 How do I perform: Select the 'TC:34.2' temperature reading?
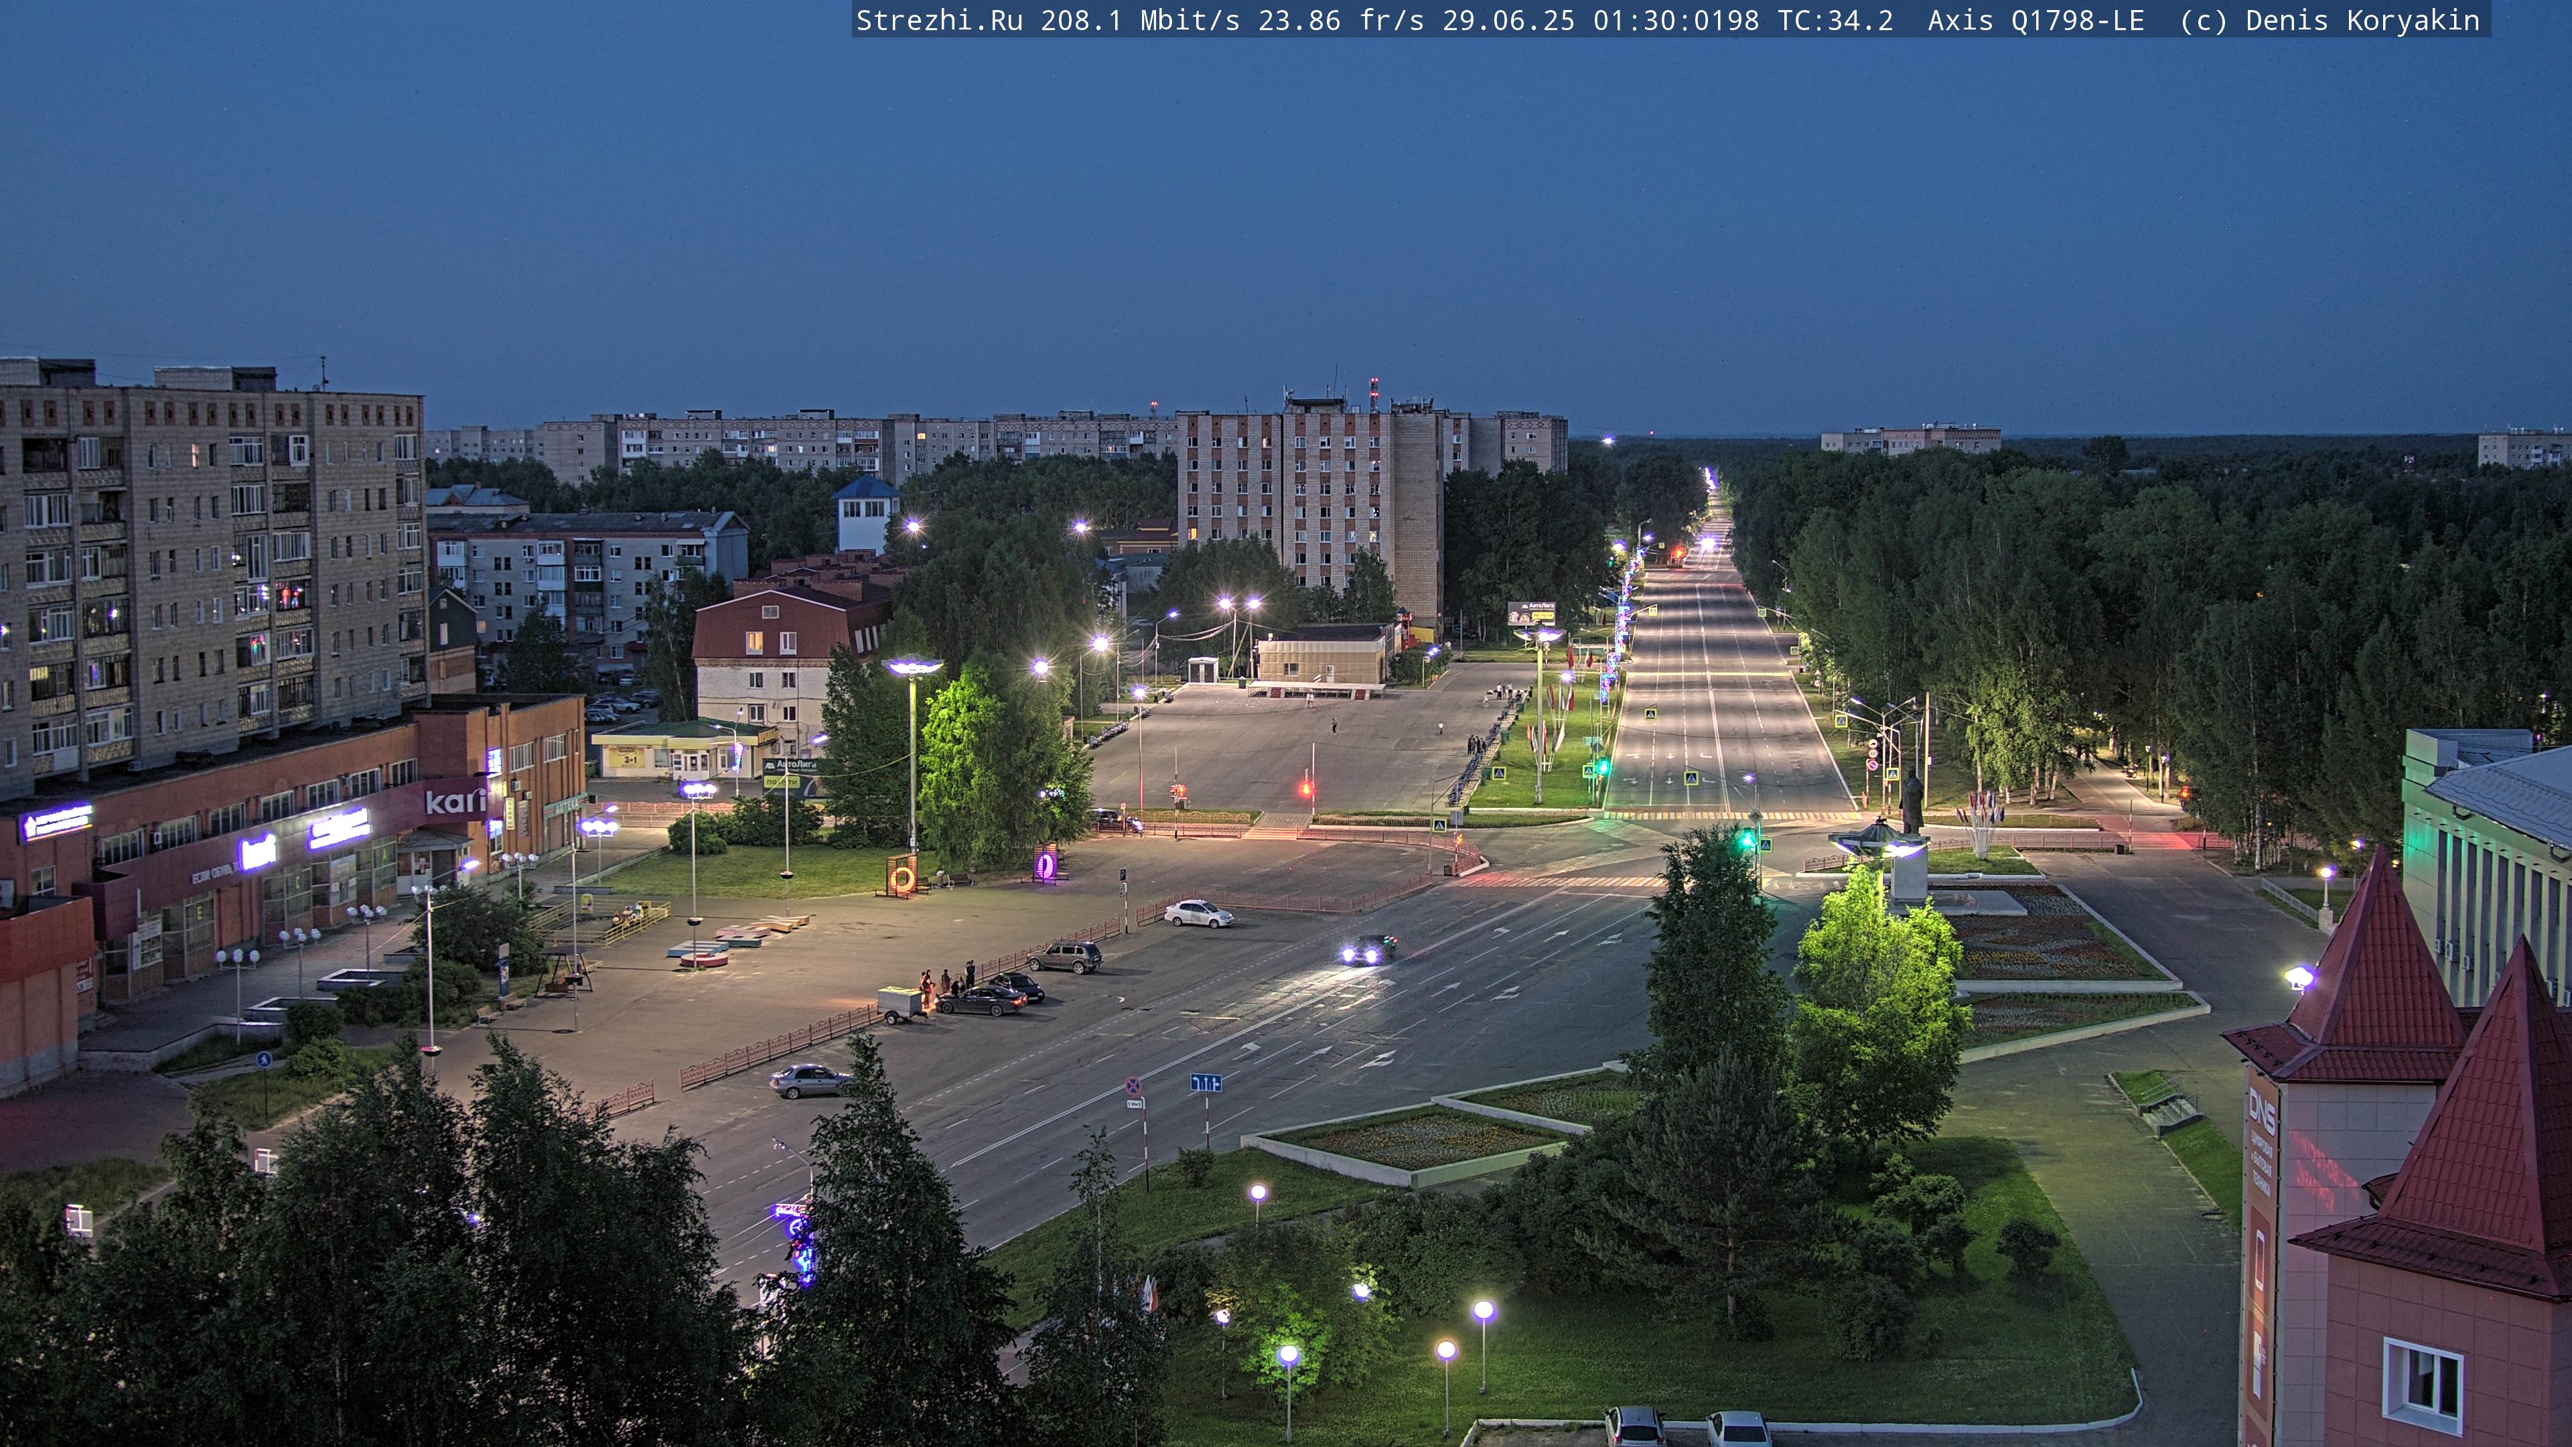point(1835,21)
